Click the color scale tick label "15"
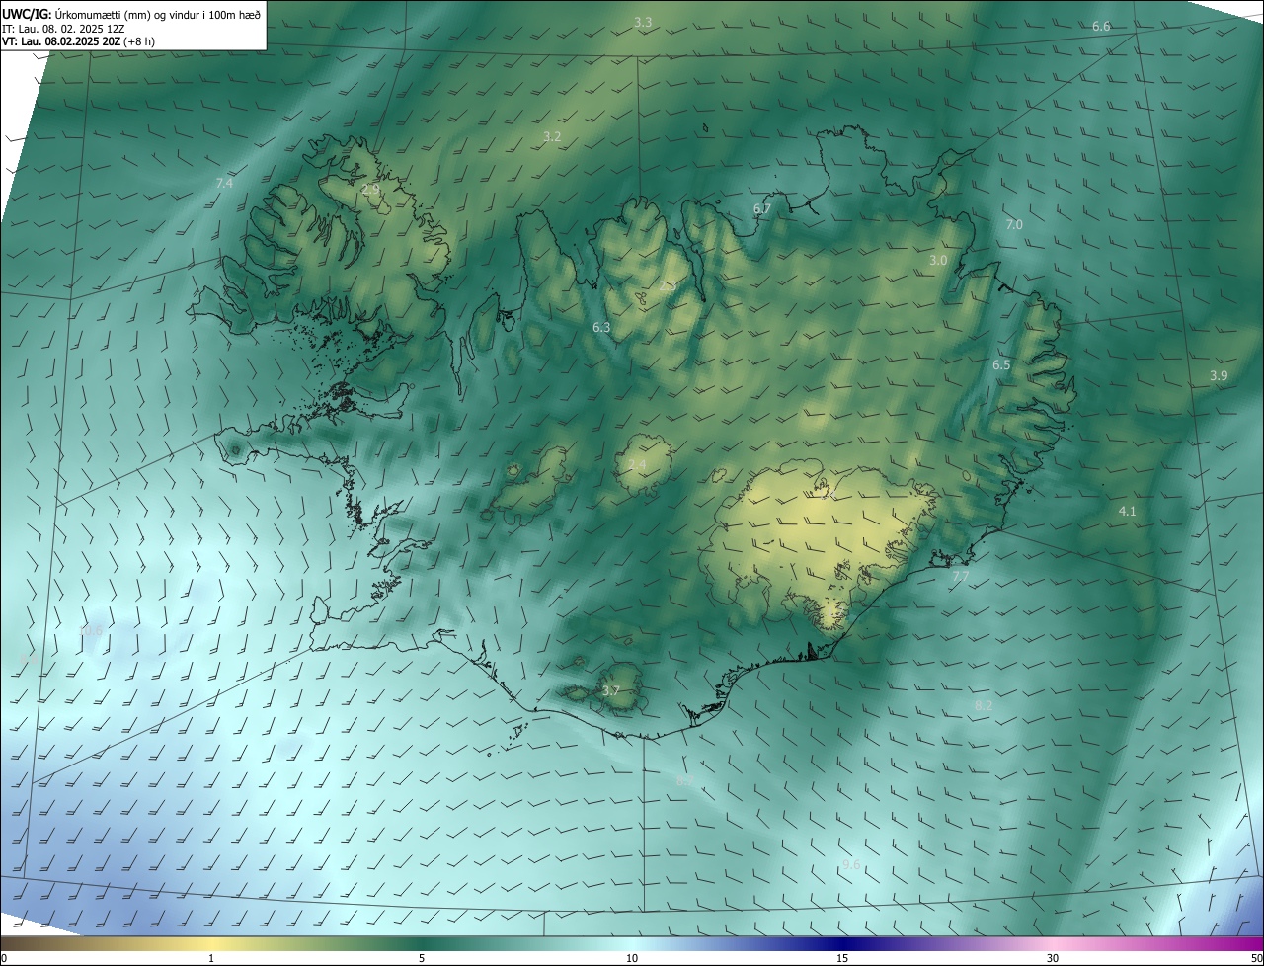Viewport: 1264px width, 966px height. pos(842,958)
